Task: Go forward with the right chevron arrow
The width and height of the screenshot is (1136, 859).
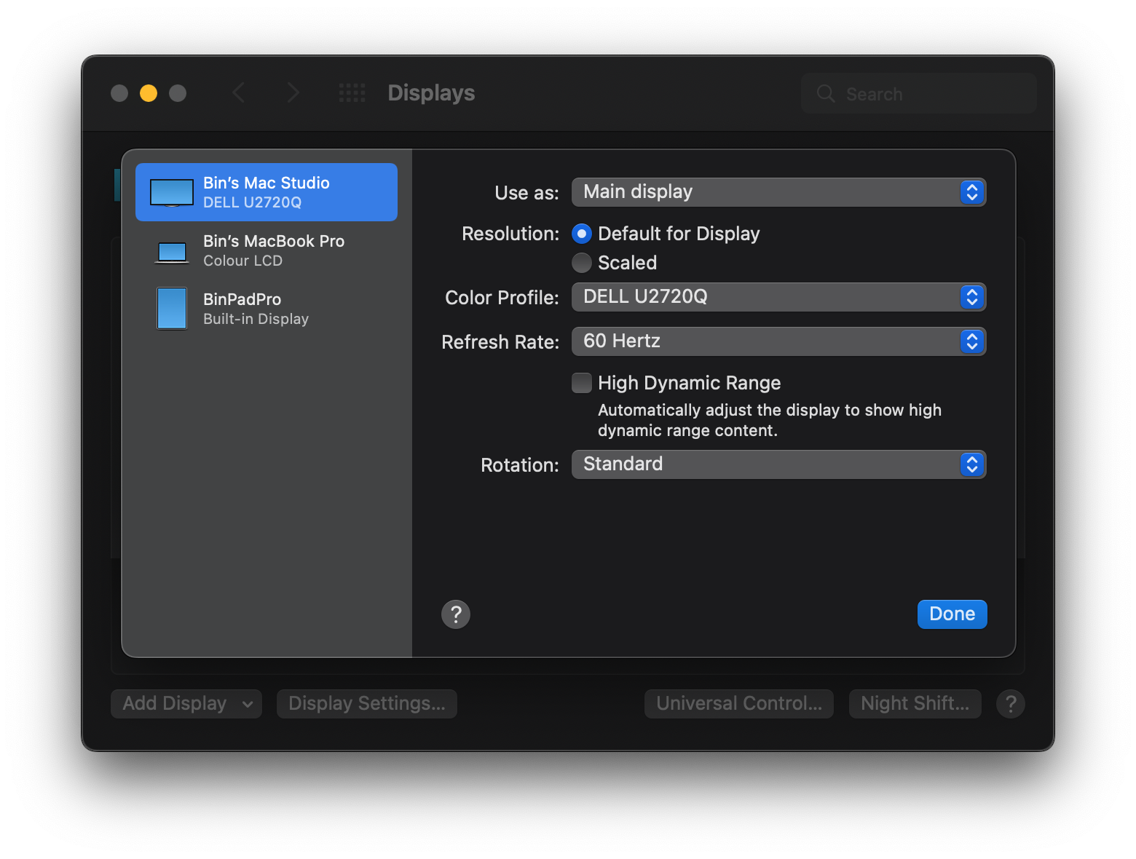Action: click(293, 93)
